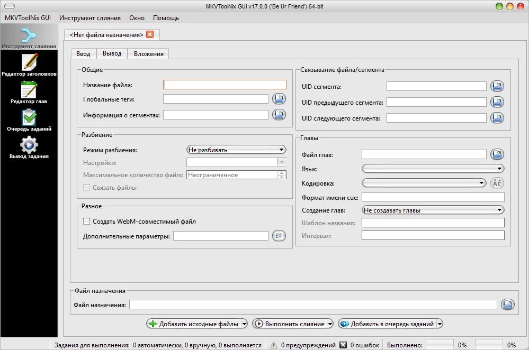Open the Помощь menu

tap(166, 18)
